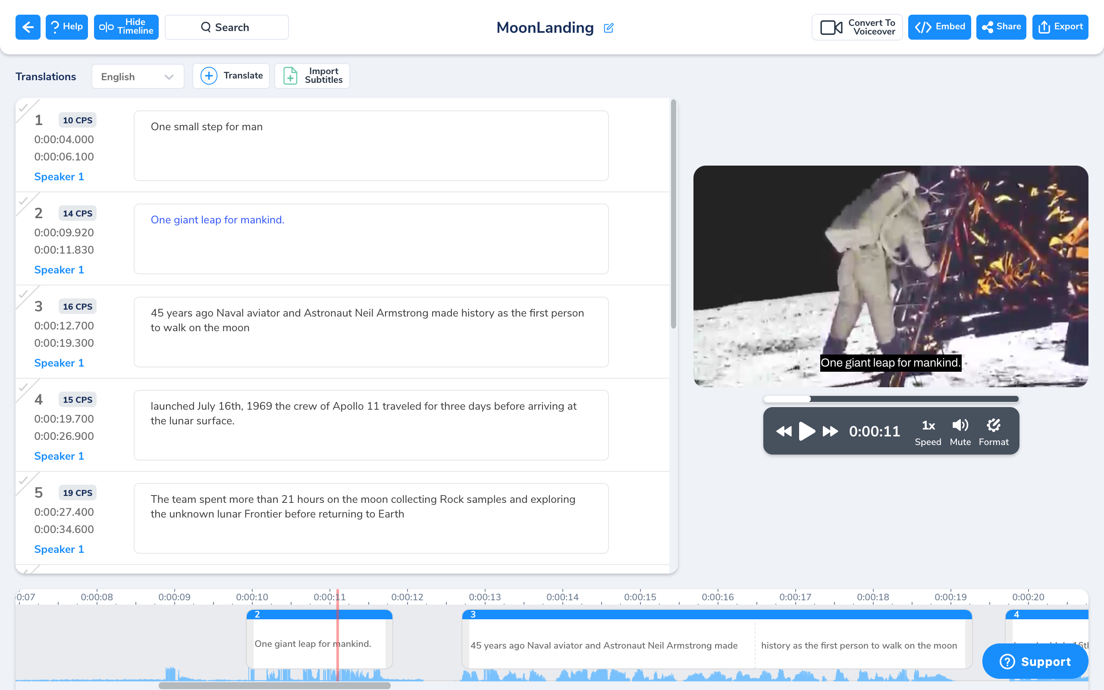Screen dimensions: 1104x690
Task: Expand the Speaker 1 label in subtitle 3
Action: [x=58, y=363]
